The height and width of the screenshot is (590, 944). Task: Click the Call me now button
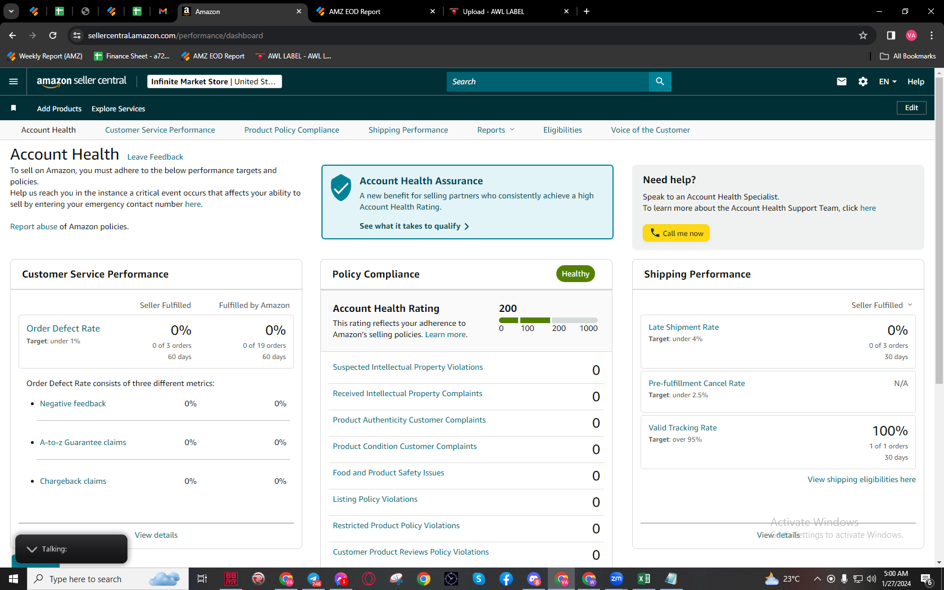tap(676, 233)
